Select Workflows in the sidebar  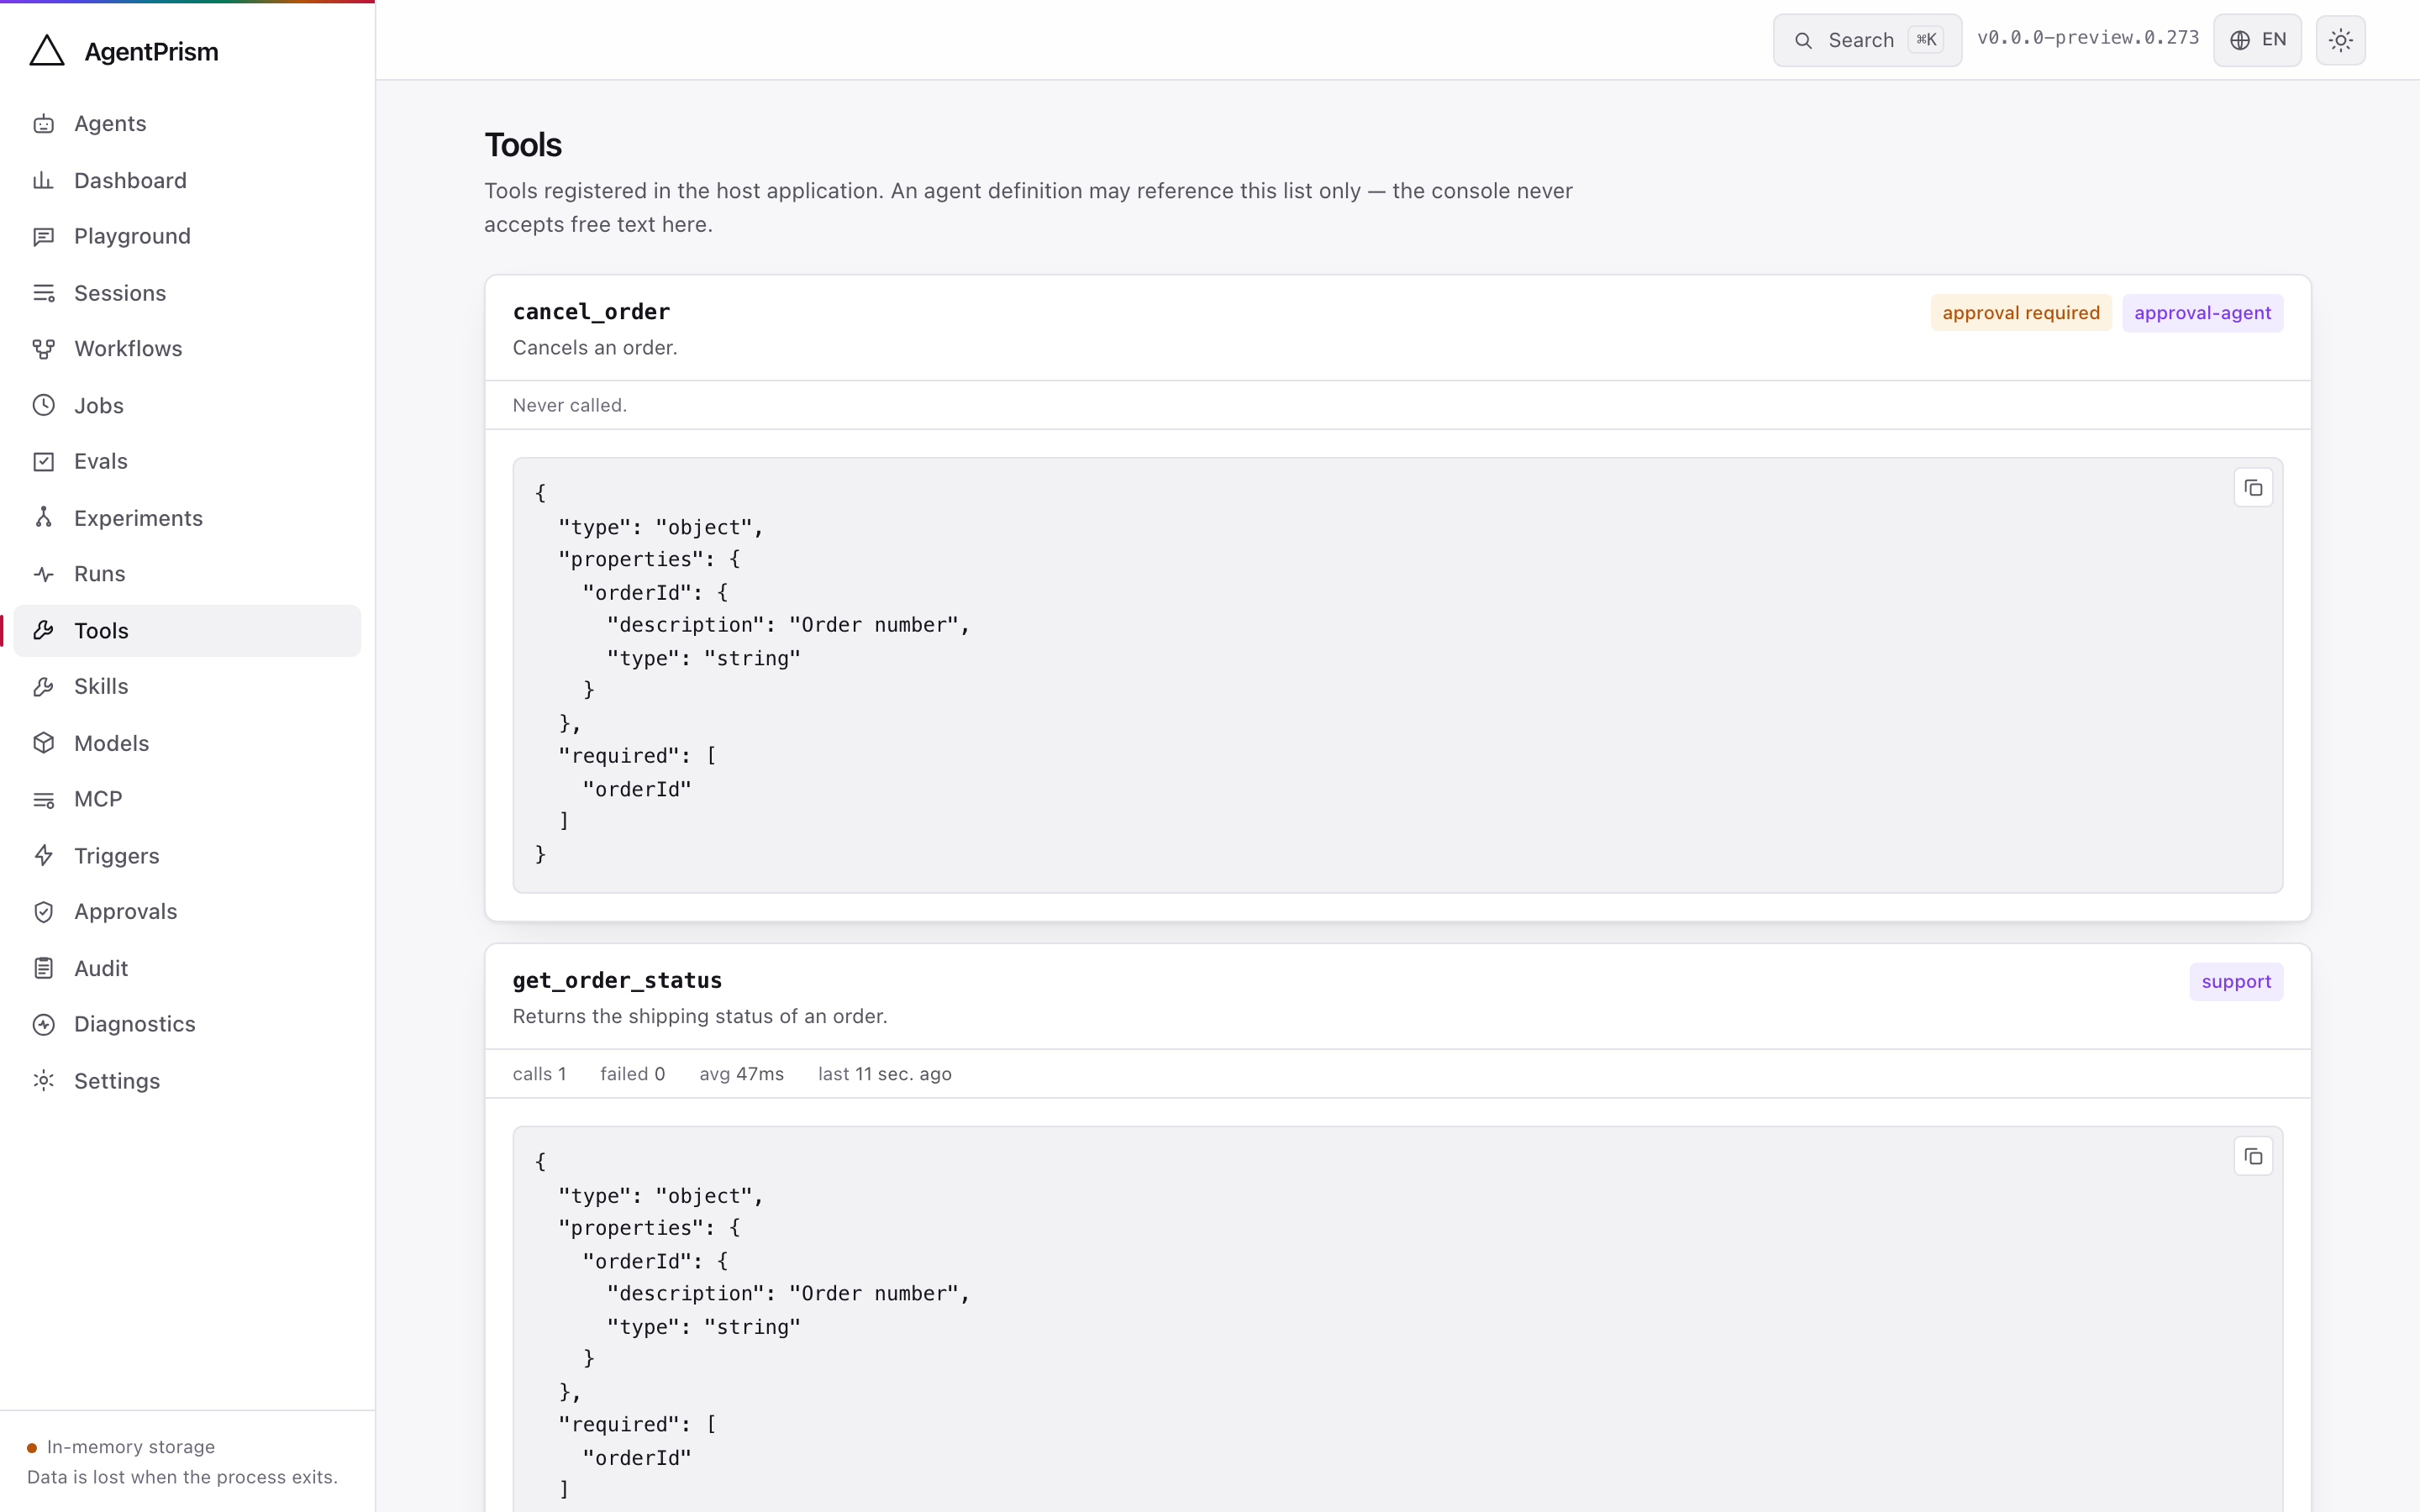[x=187, y=349]
